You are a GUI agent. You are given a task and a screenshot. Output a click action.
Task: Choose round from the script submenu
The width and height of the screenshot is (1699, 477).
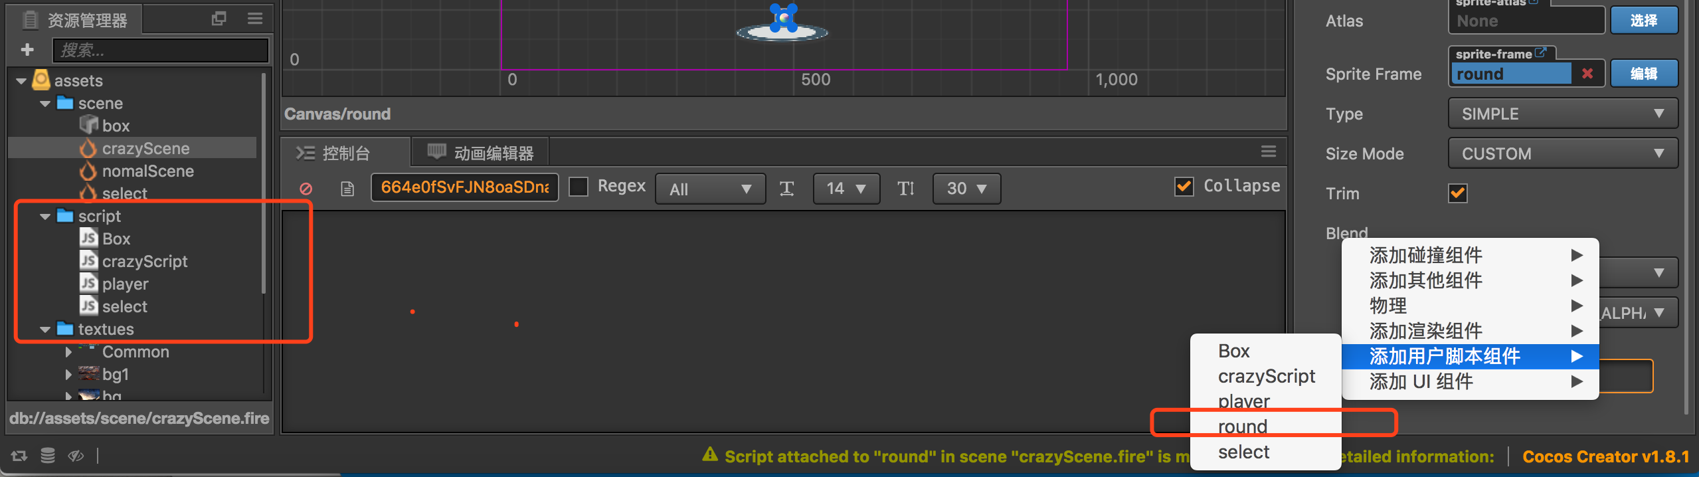(1243, 427)
